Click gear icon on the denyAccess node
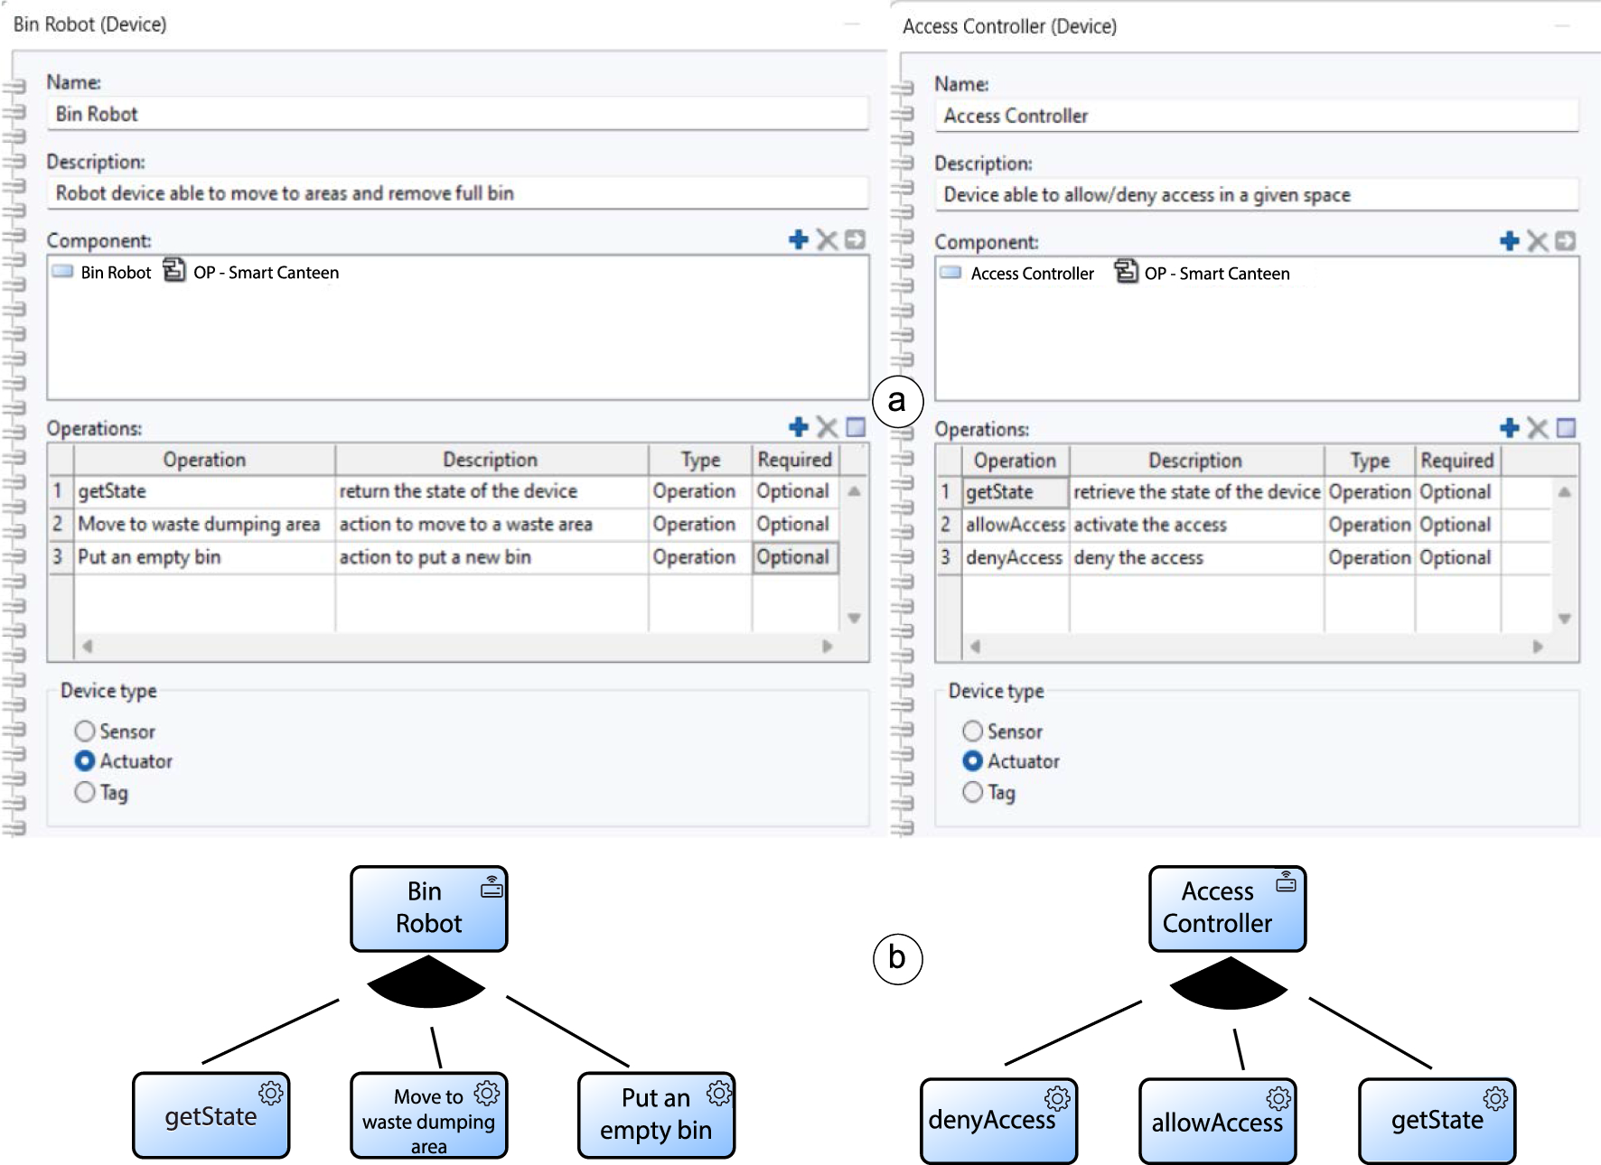 click(x=1057, y=1098)
